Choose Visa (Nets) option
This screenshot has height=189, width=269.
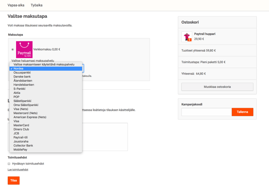(x=46, y=109)
